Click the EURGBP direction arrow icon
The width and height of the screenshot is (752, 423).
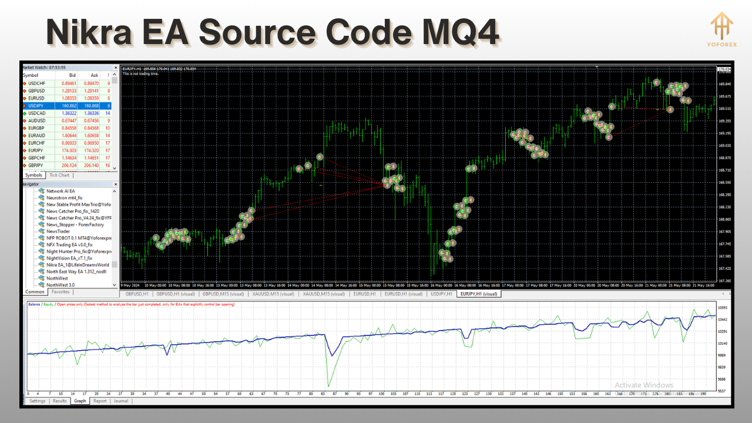click(x=25, y=128)
